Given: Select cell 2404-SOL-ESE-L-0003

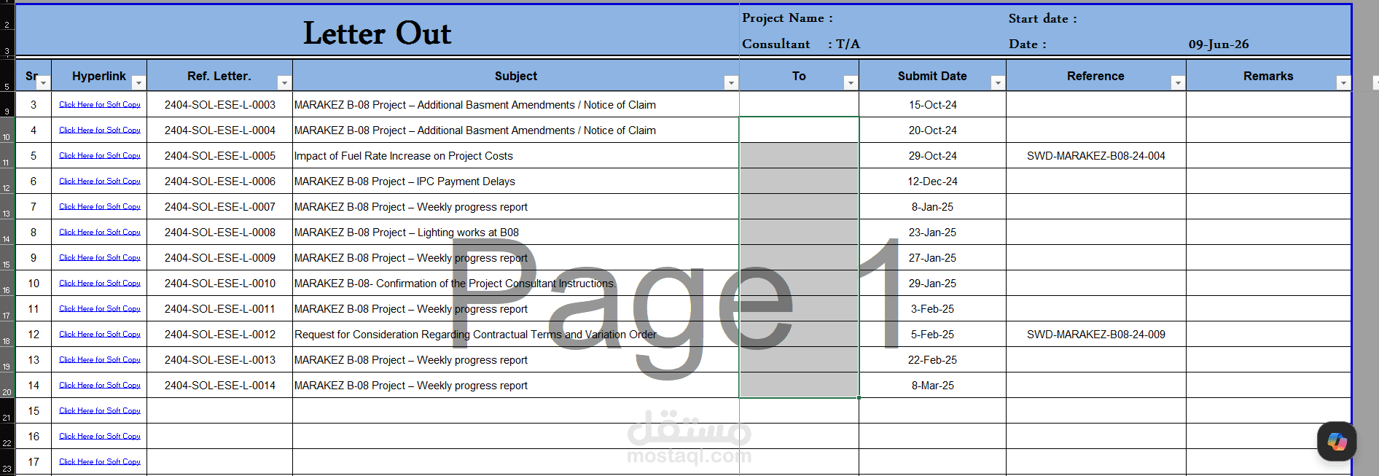Looking at the screenshot, I should [220, 105].
